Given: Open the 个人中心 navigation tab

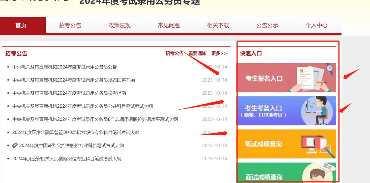Looking at the screenshot, I should click(x=317, y=25).
